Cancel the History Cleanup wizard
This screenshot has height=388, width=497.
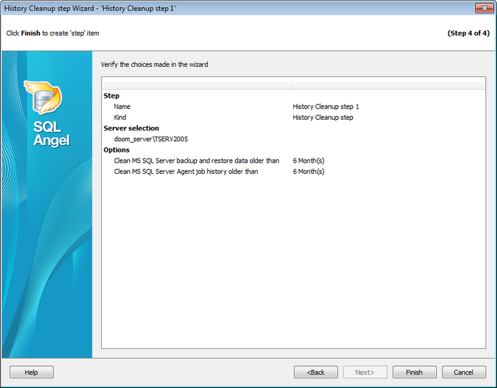(464, 372)
